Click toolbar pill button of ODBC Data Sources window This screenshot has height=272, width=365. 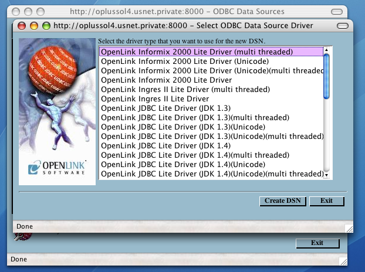coord(337,12)
